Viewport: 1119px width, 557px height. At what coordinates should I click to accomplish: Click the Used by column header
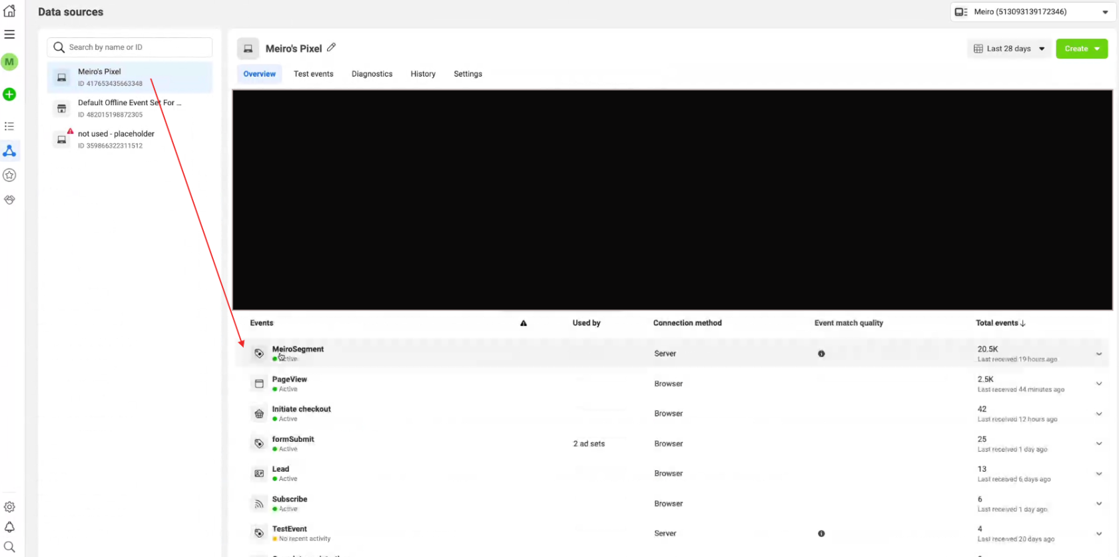(586, 323)
